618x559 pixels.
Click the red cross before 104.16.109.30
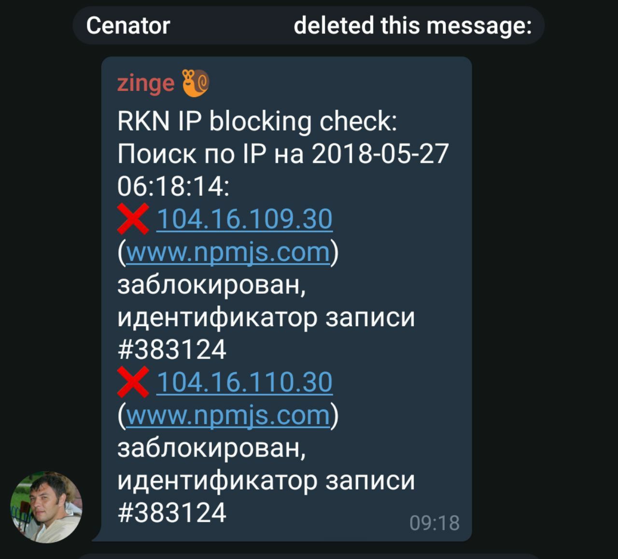point(133,219)
